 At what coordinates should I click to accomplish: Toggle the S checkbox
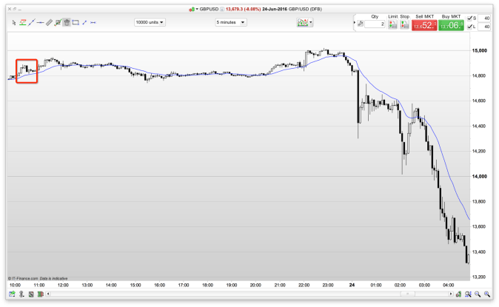(473, 17)
